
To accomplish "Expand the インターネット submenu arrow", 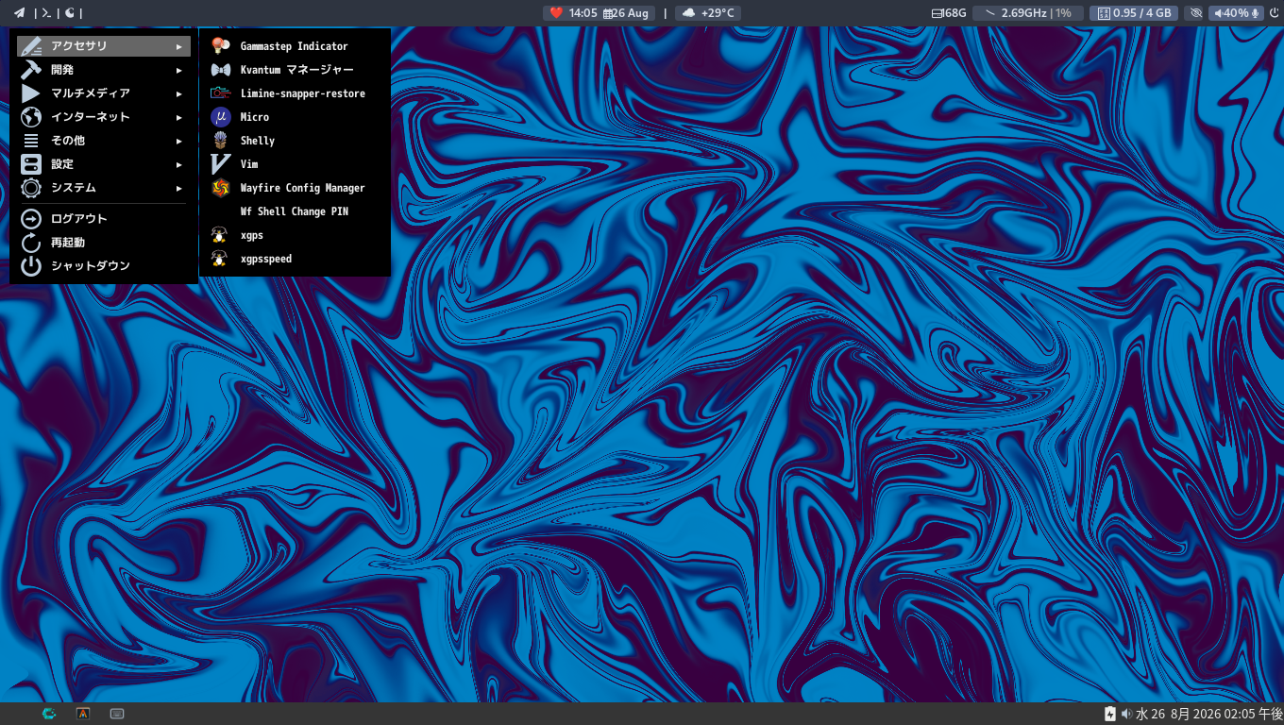I will pyautogui.click(x=179, y=117).
